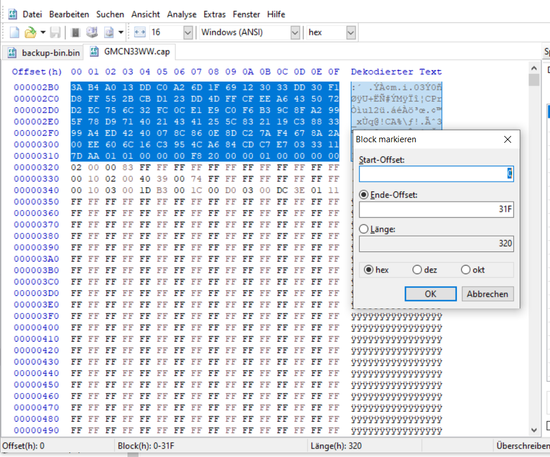Select the hex radio option
Image resolution: width=550 pixels, height=457 pixels.
pyautogui.click(x=369, y=270)
